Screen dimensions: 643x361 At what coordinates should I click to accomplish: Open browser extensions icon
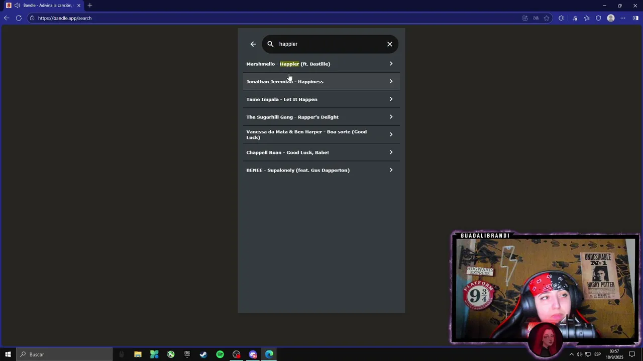tap(561, 18)
